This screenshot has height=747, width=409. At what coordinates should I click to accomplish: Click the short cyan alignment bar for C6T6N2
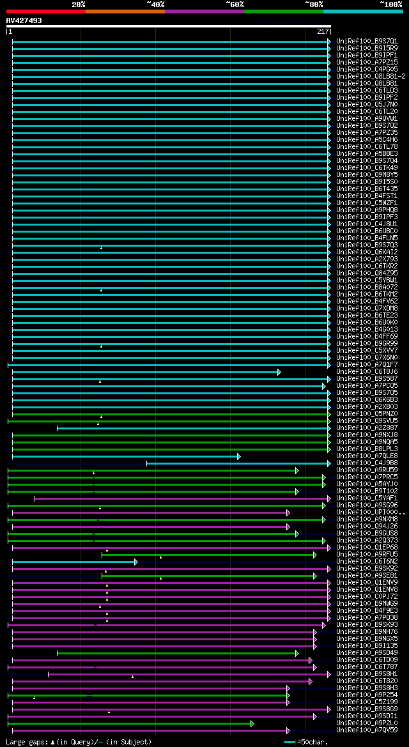(75, 562)
